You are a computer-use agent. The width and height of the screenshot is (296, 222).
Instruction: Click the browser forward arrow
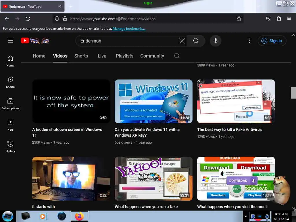pos(17,19)
